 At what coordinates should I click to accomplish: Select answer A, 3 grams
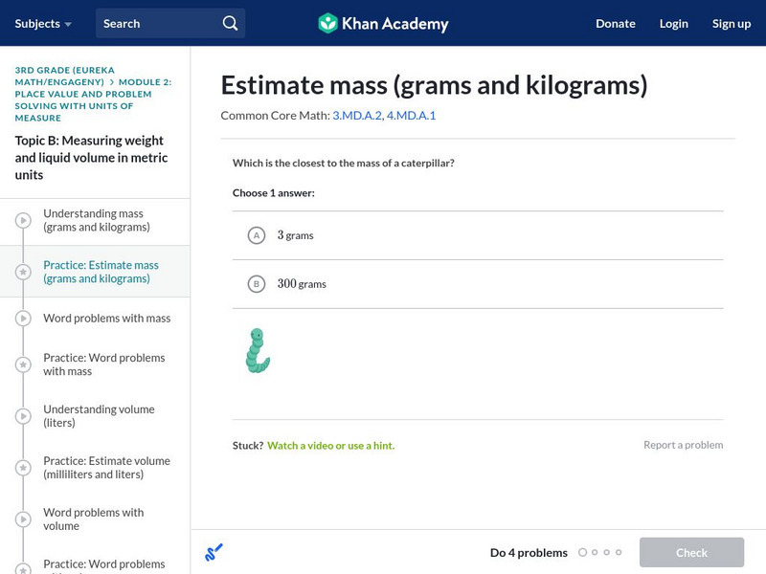tap(256, 235)
